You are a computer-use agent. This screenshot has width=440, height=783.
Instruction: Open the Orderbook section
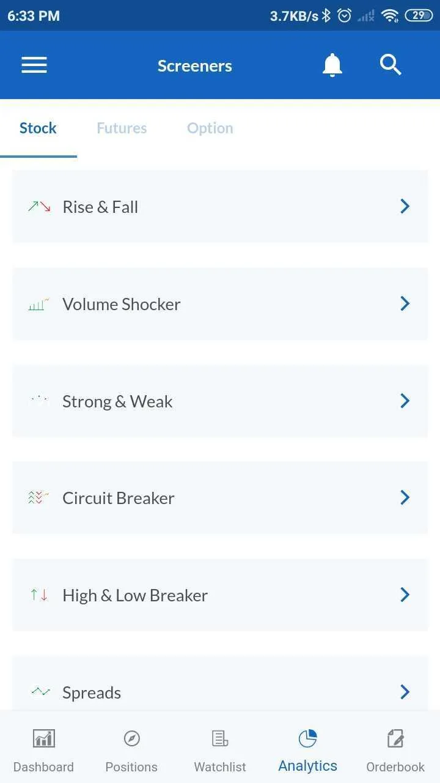(x=395, y=751)
